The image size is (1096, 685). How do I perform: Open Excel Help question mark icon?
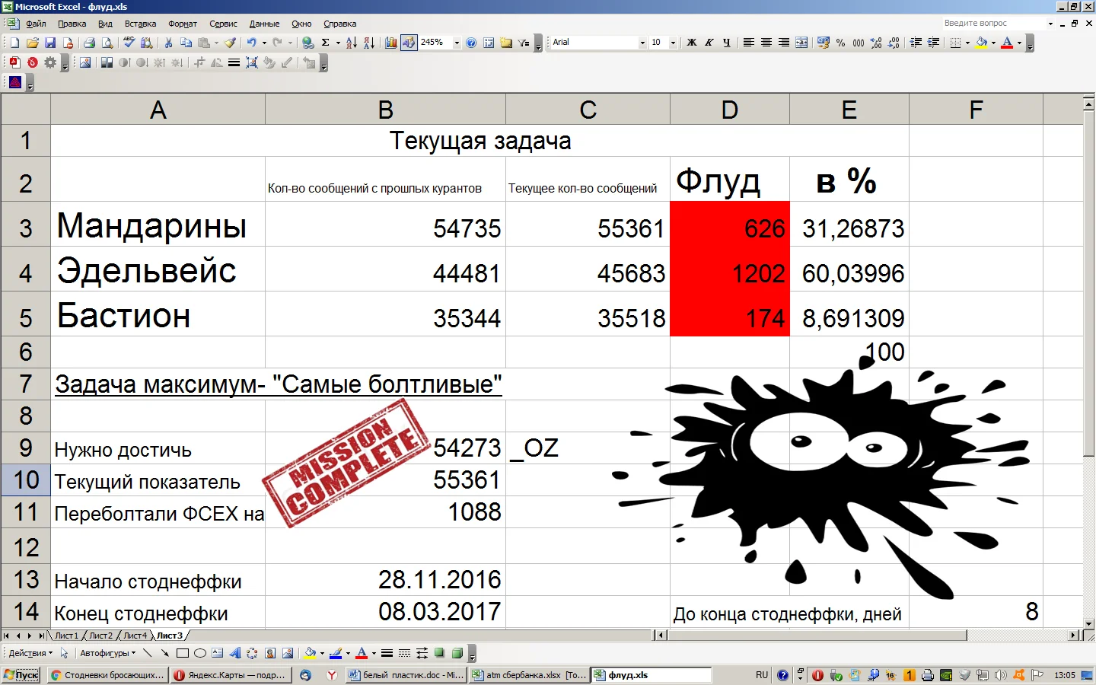pyautogui.click(x=471, y=43)
